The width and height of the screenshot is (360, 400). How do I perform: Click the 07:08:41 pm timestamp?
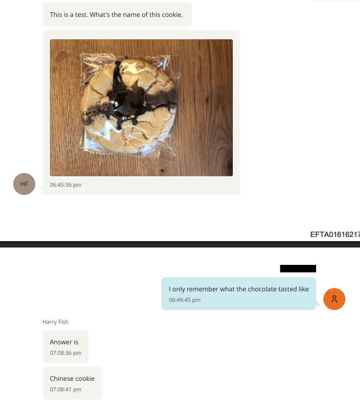(x=66, y=389)
